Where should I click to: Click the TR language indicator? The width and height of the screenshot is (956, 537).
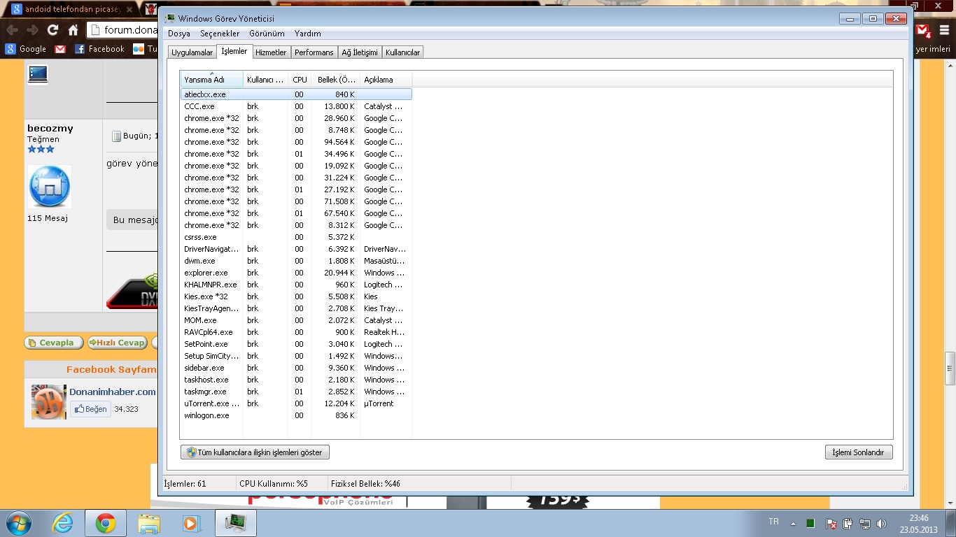(x=773, y=522)
